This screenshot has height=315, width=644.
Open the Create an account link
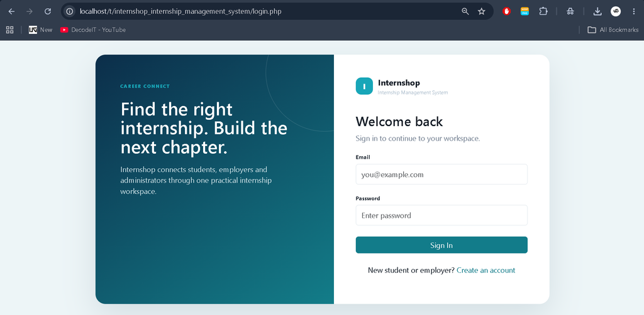click(486, 270)
